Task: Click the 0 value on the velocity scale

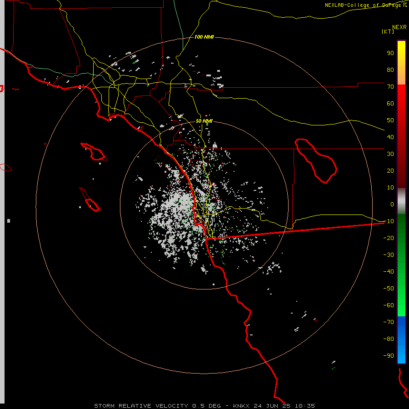Action: (x=392, y=204)
